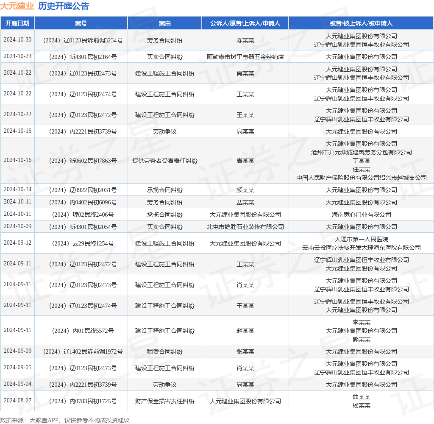Click defendant 曲某某

(361, 397)
